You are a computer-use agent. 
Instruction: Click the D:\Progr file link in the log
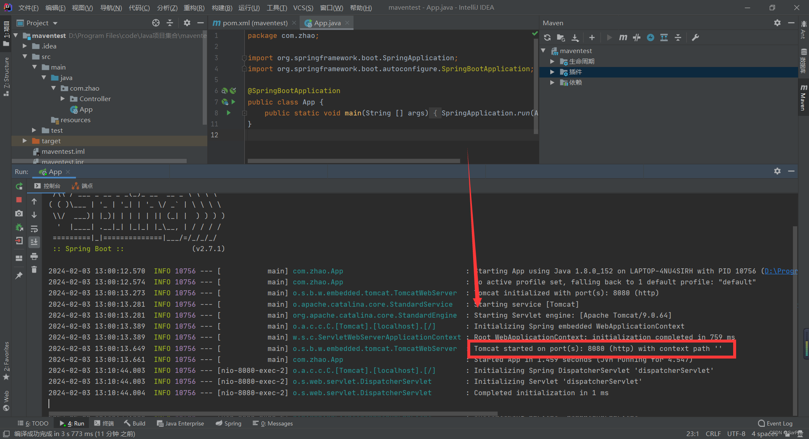[x=781, y=271]
